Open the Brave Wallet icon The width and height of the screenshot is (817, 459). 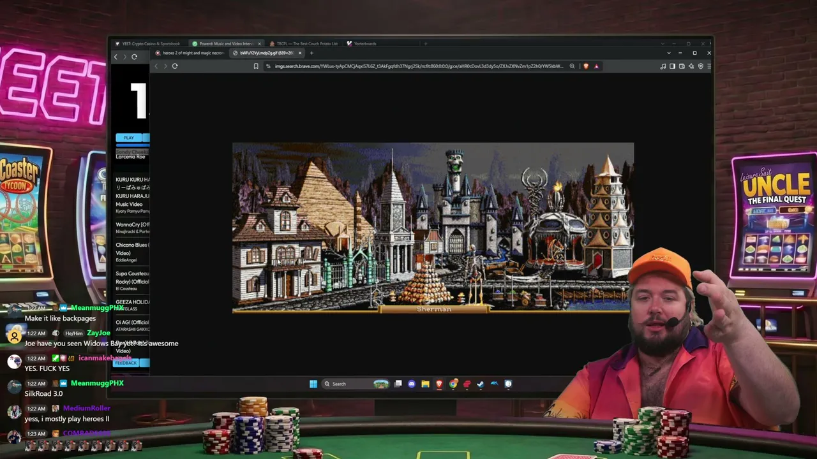[x=682, y=66]
